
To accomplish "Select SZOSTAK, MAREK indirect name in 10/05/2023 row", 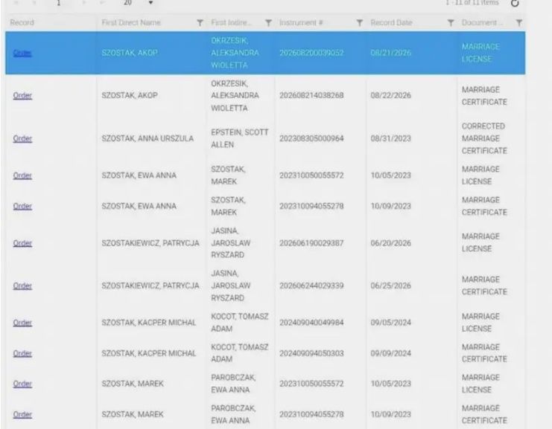I will [229, 175].
